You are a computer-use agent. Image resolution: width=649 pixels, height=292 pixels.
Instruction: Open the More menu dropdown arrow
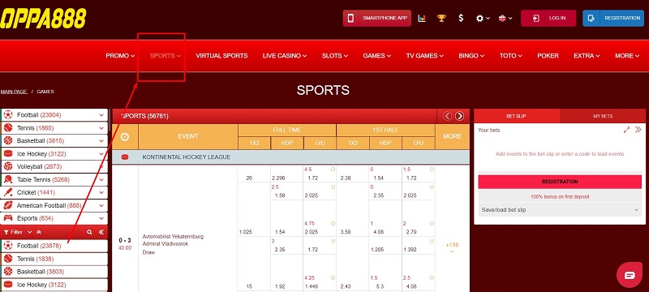click(x=637, y=56)
